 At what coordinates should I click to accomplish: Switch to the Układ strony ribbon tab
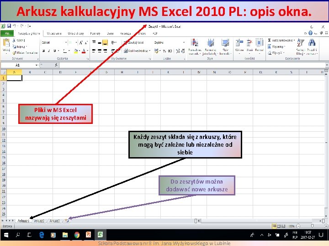76,33
